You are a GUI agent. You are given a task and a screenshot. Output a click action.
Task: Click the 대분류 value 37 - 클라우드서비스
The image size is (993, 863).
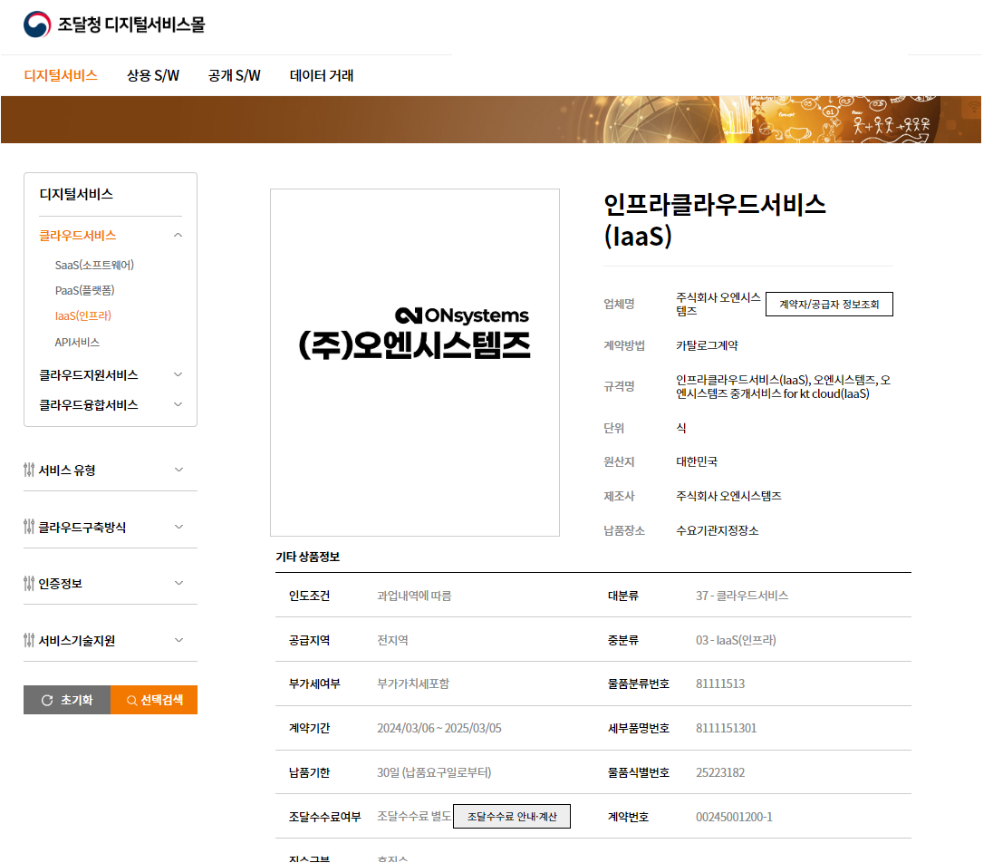pyautogui.click(x=742, y=596)
